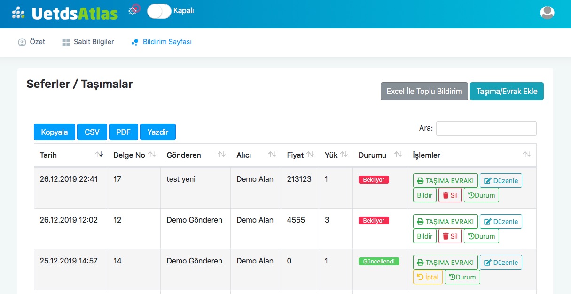Click Taşıma/Evrak Ekle button
Viewport: 571px width, 294px height.
coord(507,91)
